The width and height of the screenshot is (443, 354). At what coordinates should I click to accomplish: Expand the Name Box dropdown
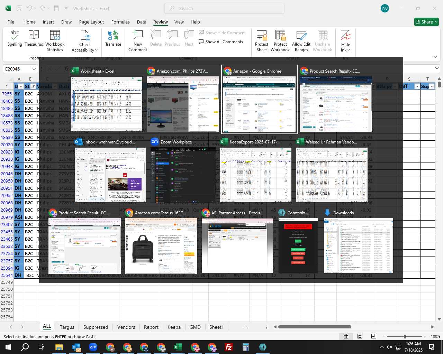[x=34, y=69]
